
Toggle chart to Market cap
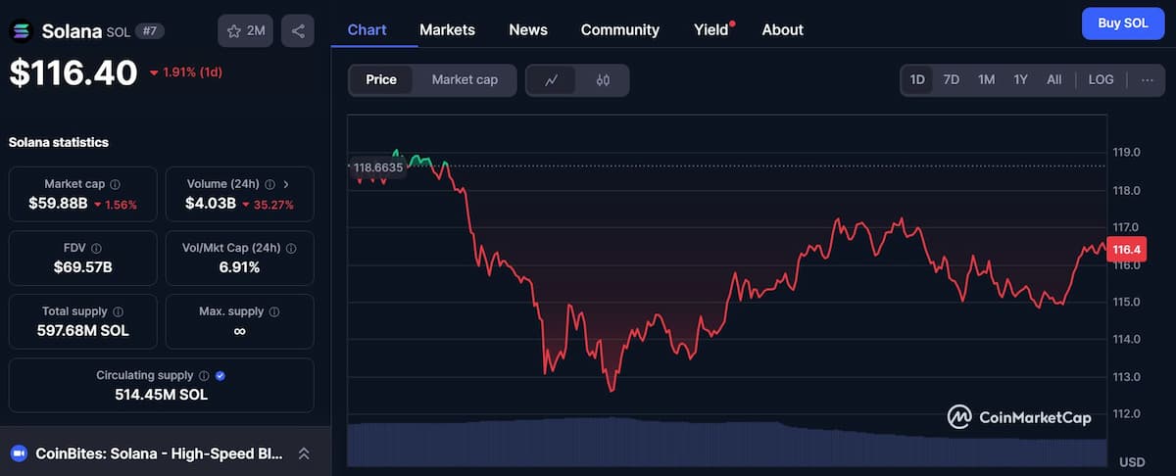coord(465,80)
